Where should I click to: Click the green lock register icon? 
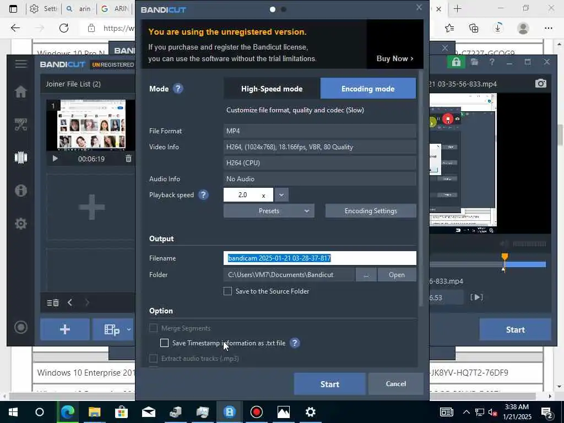click(456, 62)
